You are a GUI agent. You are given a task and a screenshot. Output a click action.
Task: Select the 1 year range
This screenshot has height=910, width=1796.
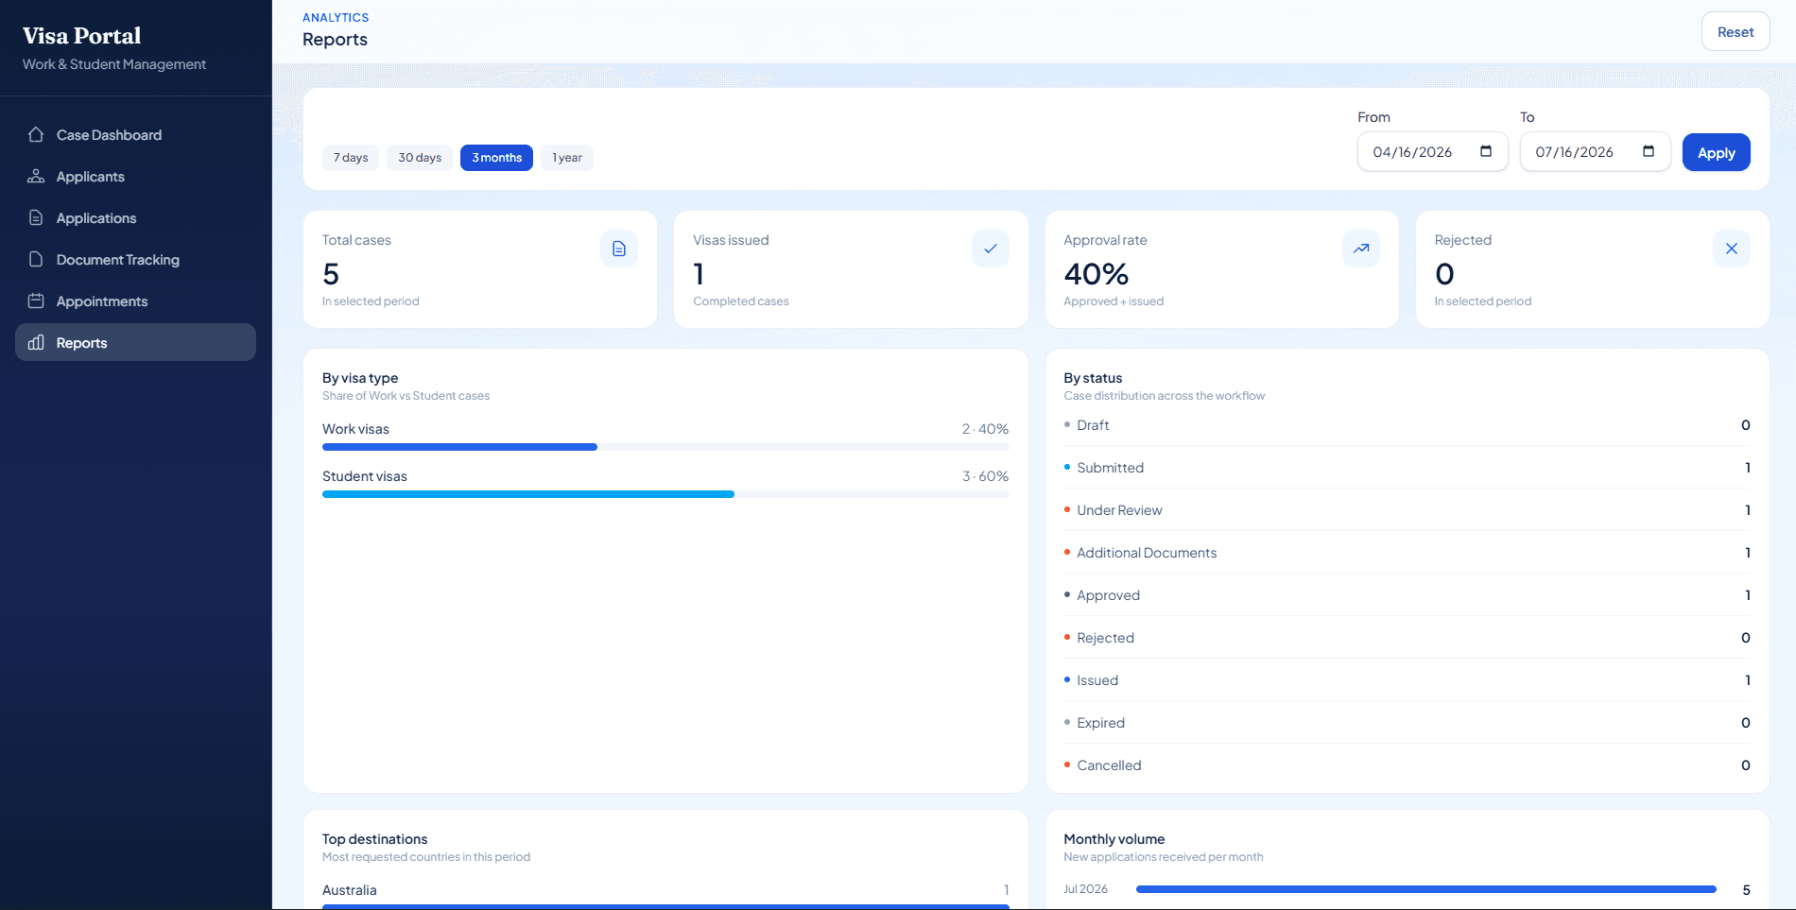pyautogui.click(x=567, y=158)
